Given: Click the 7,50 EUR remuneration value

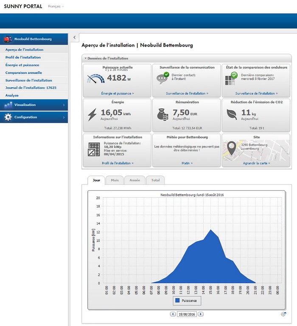Looking at the screenshot, I should pyautogui.click(x=185, y=113).
